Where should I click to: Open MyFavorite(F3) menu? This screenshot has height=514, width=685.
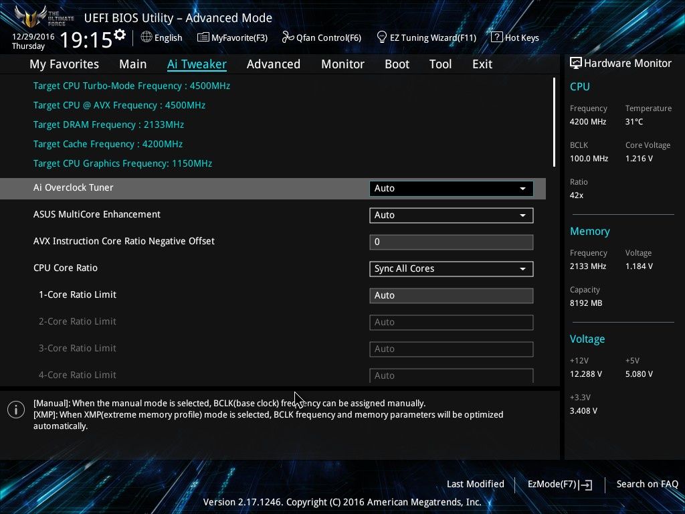point(232,37)
